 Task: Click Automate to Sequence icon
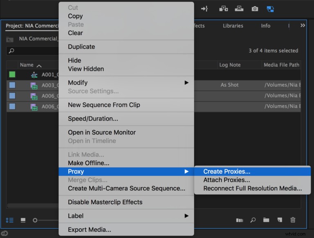tap(240, 220)
